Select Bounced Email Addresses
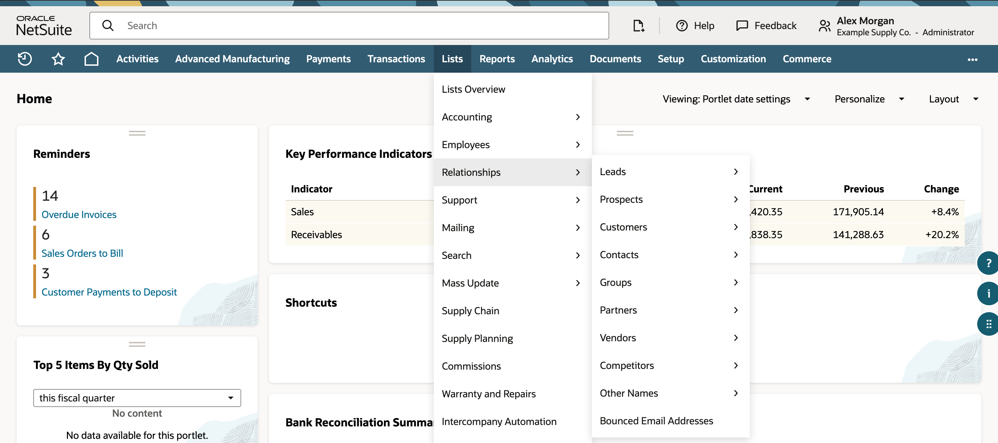Screen dimensions: 998x443 pyautogui.click(x=671, y=421)
